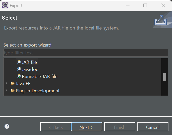Select the 'Javadoc' label
The height and width of the screenshot is (135, 172).
(x=30, y=69)
